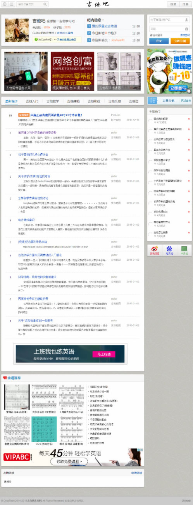The image size is (193, 505).
Task: Click the round icon at top-left of header
Action: (4, 4)
